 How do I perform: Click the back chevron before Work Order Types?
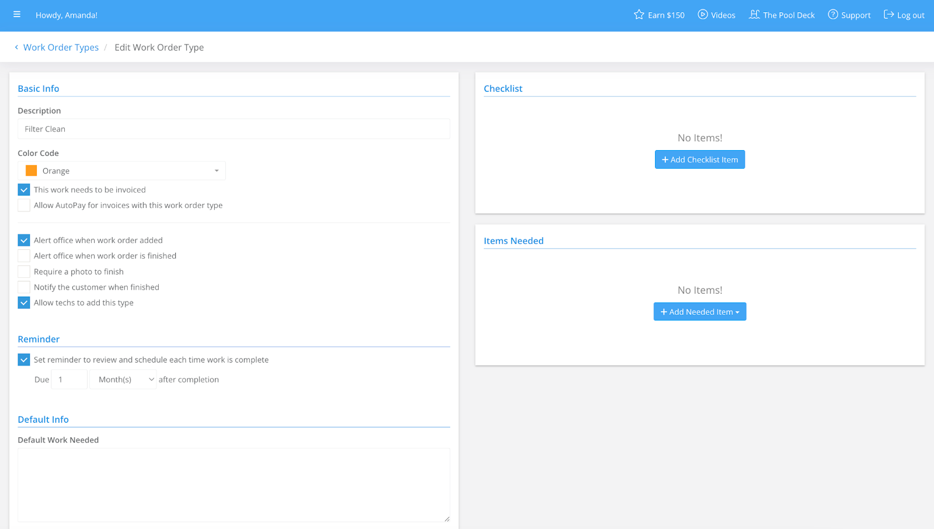[16, 47]
